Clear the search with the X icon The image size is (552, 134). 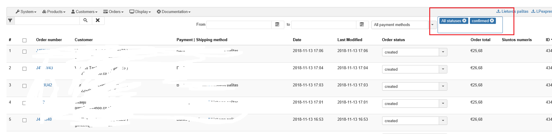tap(98, 20)
